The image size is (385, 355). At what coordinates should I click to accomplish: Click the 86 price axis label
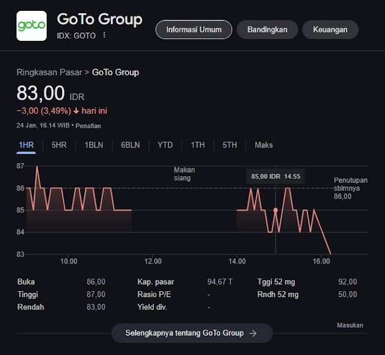click(x=20, y=188)
